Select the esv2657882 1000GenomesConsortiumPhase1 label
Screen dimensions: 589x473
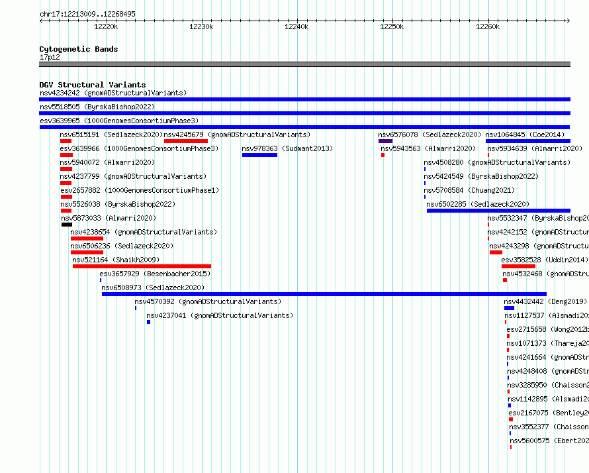coord(140,190)
